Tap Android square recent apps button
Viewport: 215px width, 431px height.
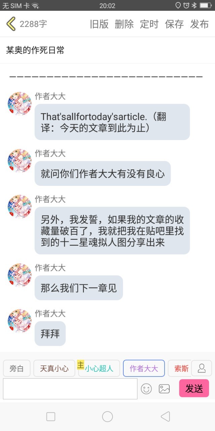click(x=51, y=417)
